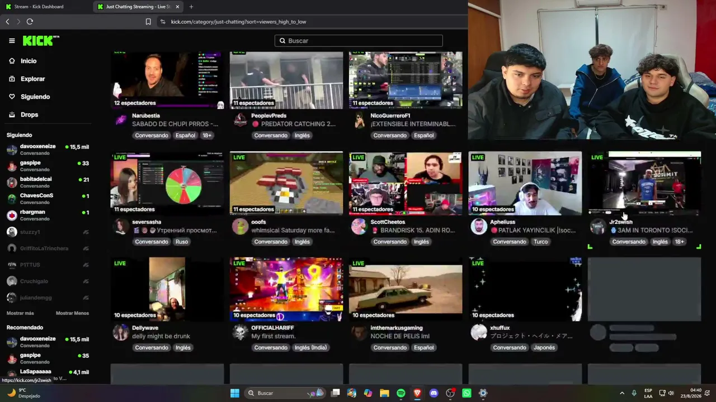716x402 pixels.
Task: Open ScottCheetos stream thumbnail
Action: point(406,183)
